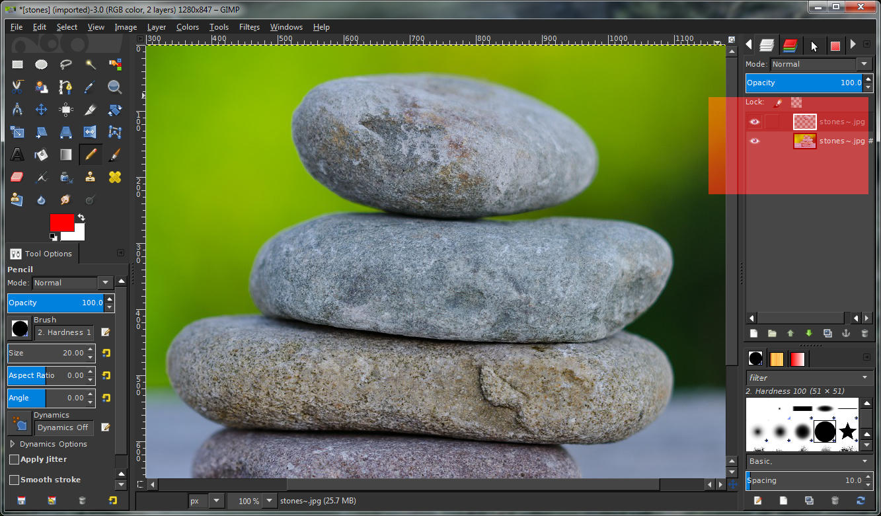This screenshot has width=881, height=516.
Task: Enable the Smooth stroke checkbox
Action: click(14, 480)
